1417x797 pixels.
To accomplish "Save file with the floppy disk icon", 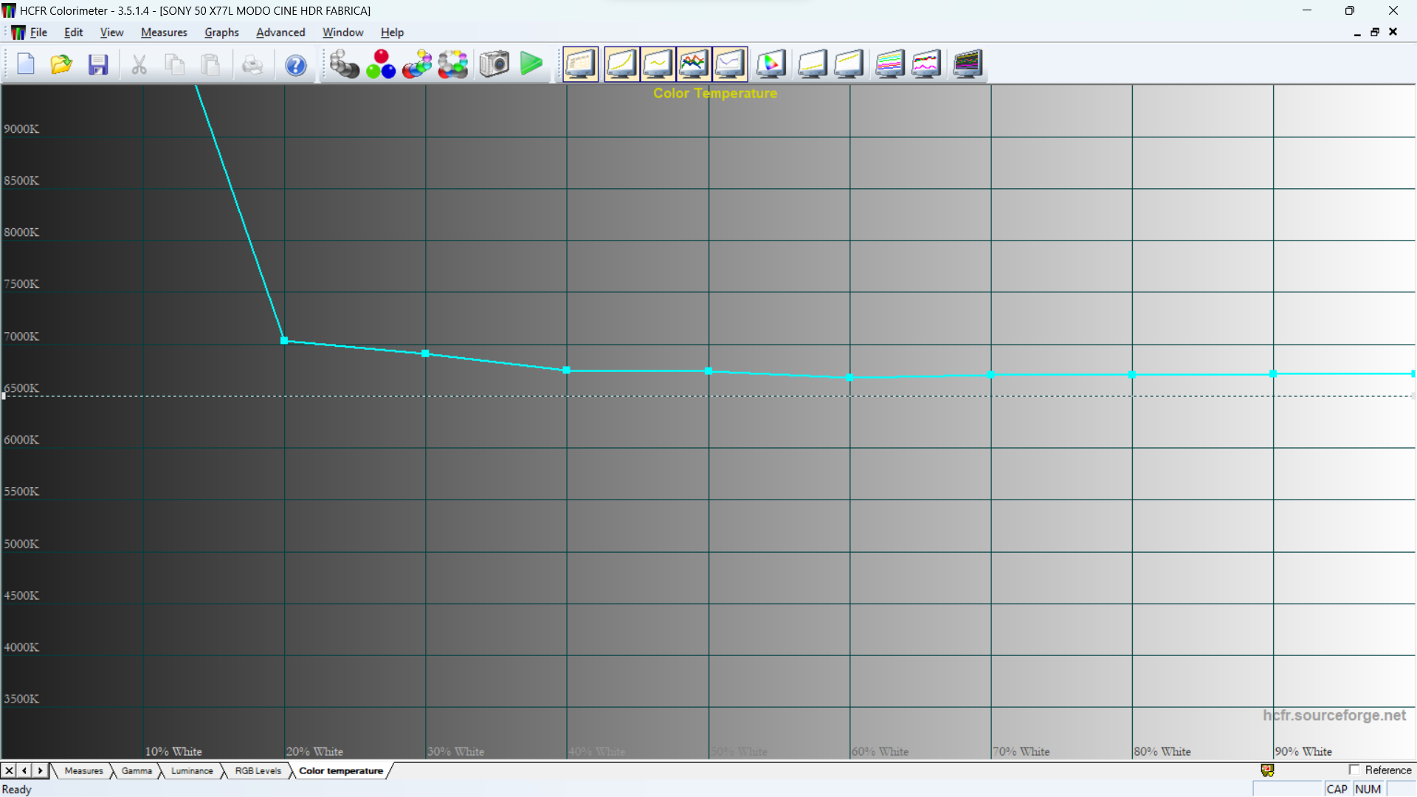I will [x=98, y=64].
